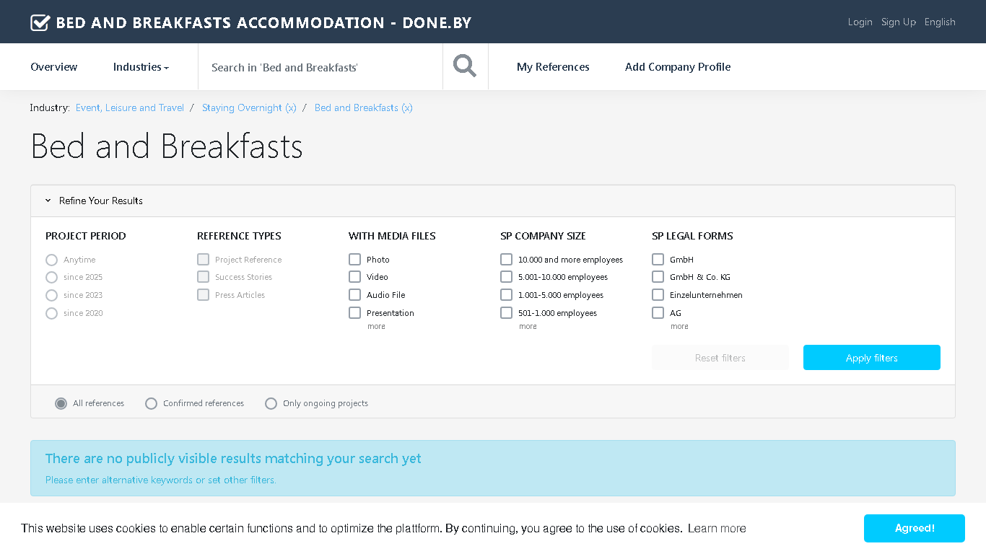
Task: Click the done.by checkmark logo icon
Action: pos(40,22)
